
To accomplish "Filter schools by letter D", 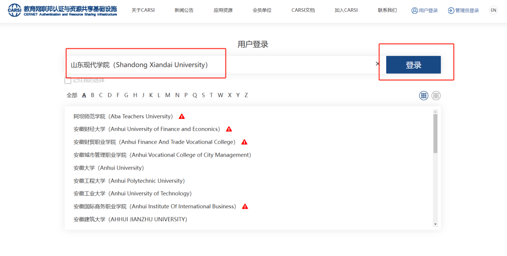I will point(110,95).
